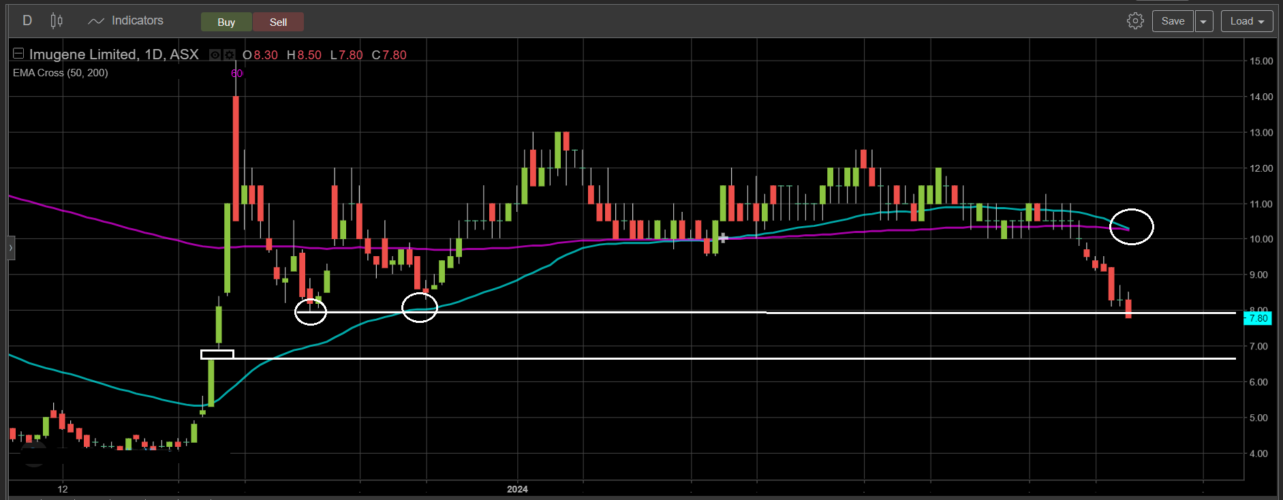The image size is (1283, 500).
Task: Open the dropdown arrow beside Save
Action: 1204,22
